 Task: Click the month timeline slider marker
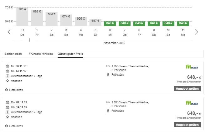coord(30,40)
